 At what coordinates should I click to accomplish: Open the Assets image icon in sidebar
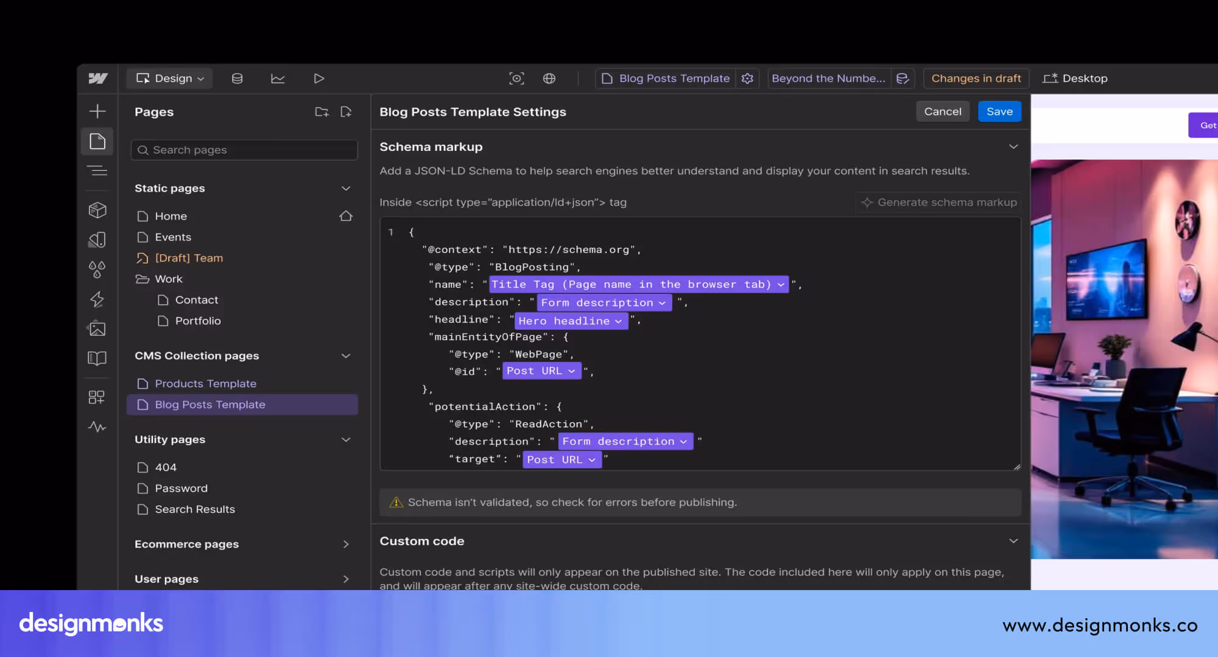[x=97, y=329]
